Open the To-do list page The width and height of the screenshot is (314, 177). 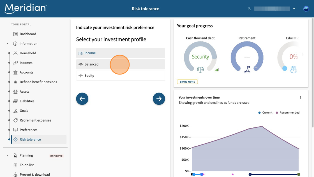[27, 165]
